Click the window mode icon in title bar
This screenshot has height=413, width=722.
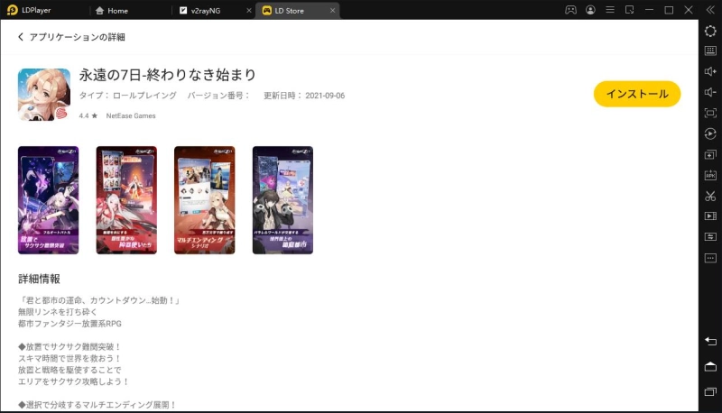(629, 10)
